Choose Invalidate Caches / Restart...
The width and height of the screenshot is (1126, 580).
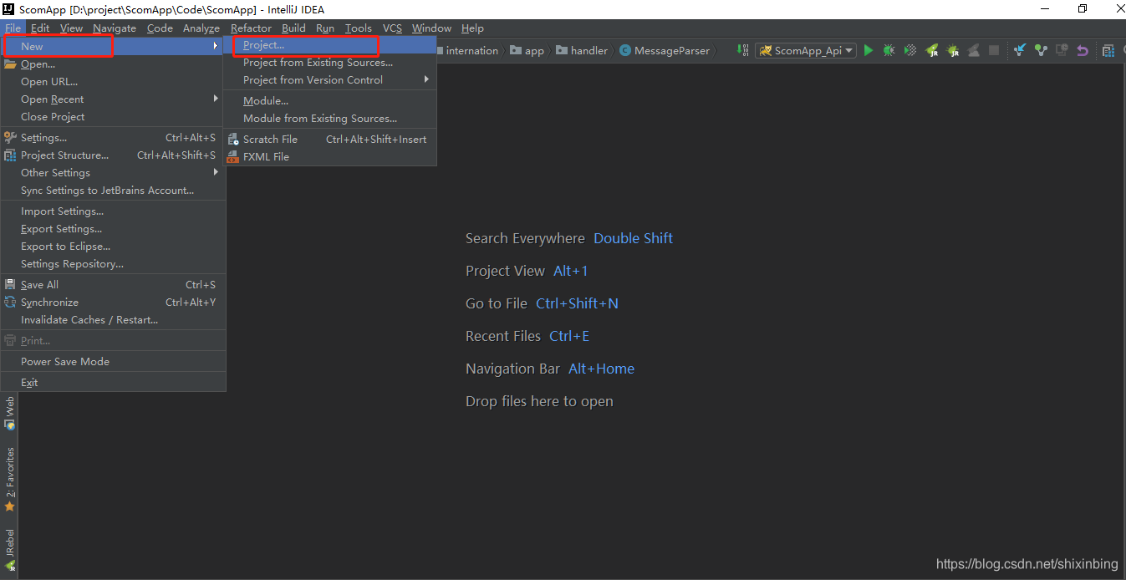click(113, 319)
